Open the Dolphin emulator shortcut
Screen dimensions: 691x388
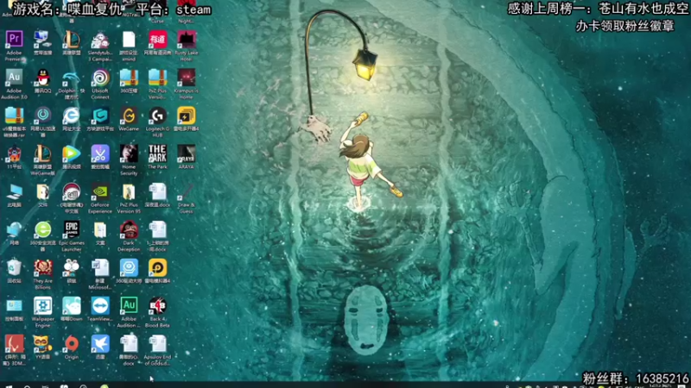click(x=72, y=78)
